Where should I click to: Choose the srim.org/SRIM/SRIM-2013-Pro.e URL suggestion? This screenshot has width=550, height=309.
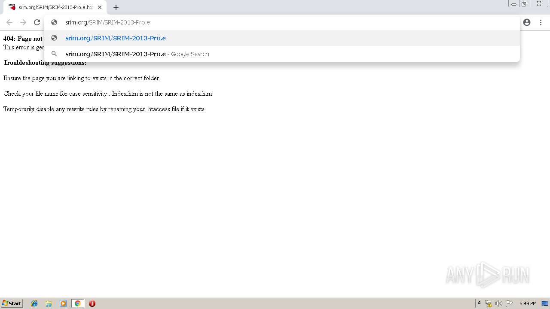(x=282, y=38)
